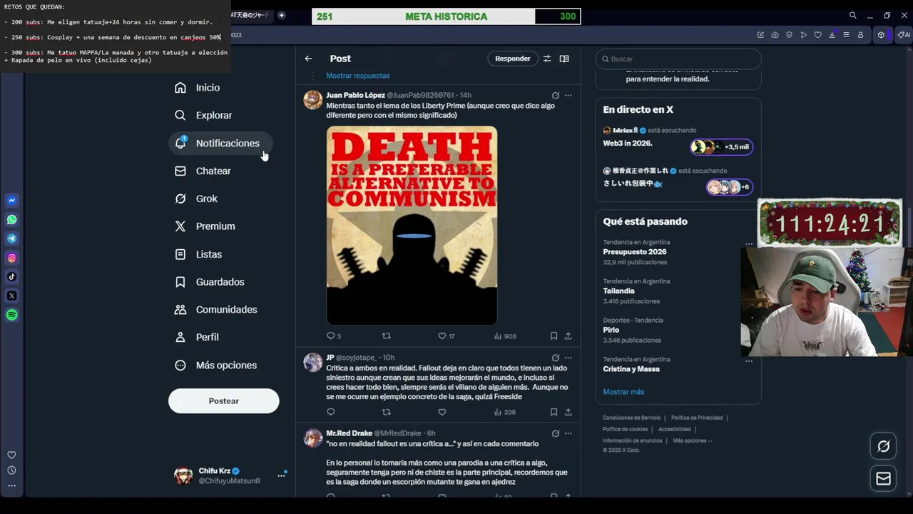Open more options on Juan Pablo López's post
913x514 pixels.
coord(568,95)
